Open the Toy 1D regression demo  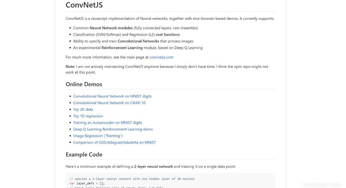click(88, 116)
